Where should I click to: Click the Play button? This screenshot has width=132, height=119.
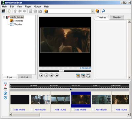click(41, 75)
